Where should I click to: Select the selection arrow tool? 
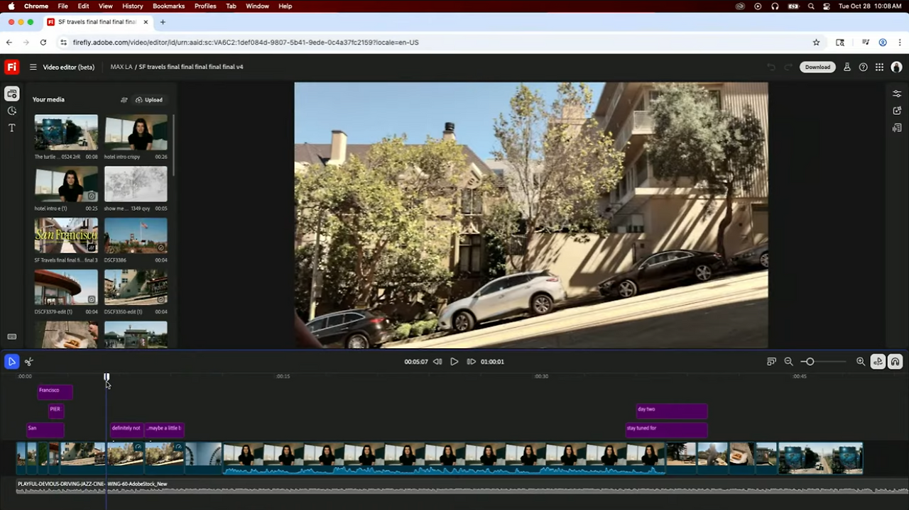point(11,362)
